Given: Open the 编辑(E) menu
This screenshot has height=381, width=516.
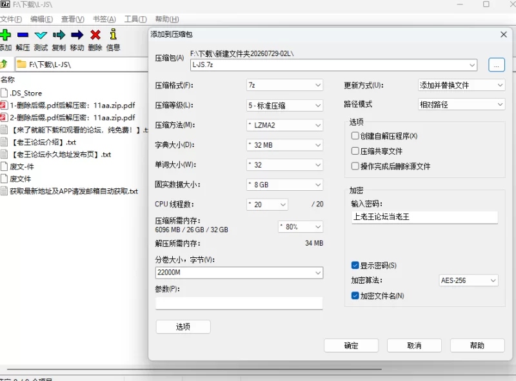Looking at the screenshot, I should (41, 19).
